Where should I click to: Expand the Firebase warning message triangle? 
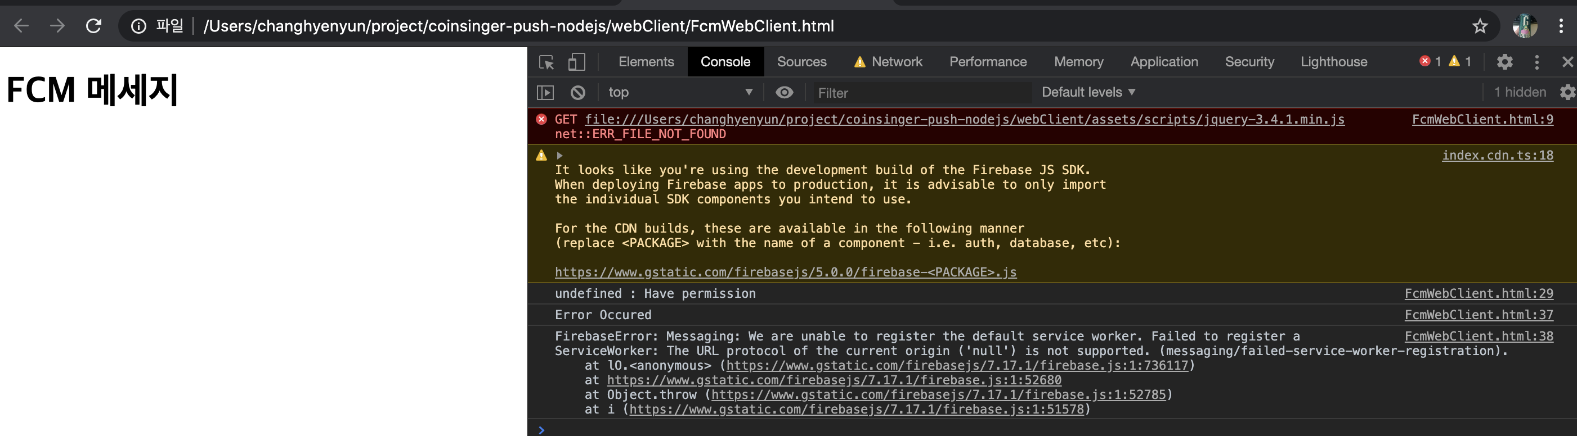559,155
